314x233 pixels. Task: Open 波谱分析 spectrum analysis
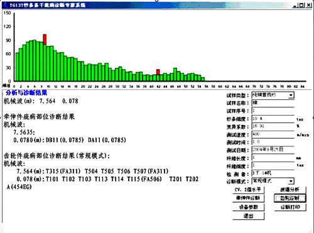pos(290,190)
